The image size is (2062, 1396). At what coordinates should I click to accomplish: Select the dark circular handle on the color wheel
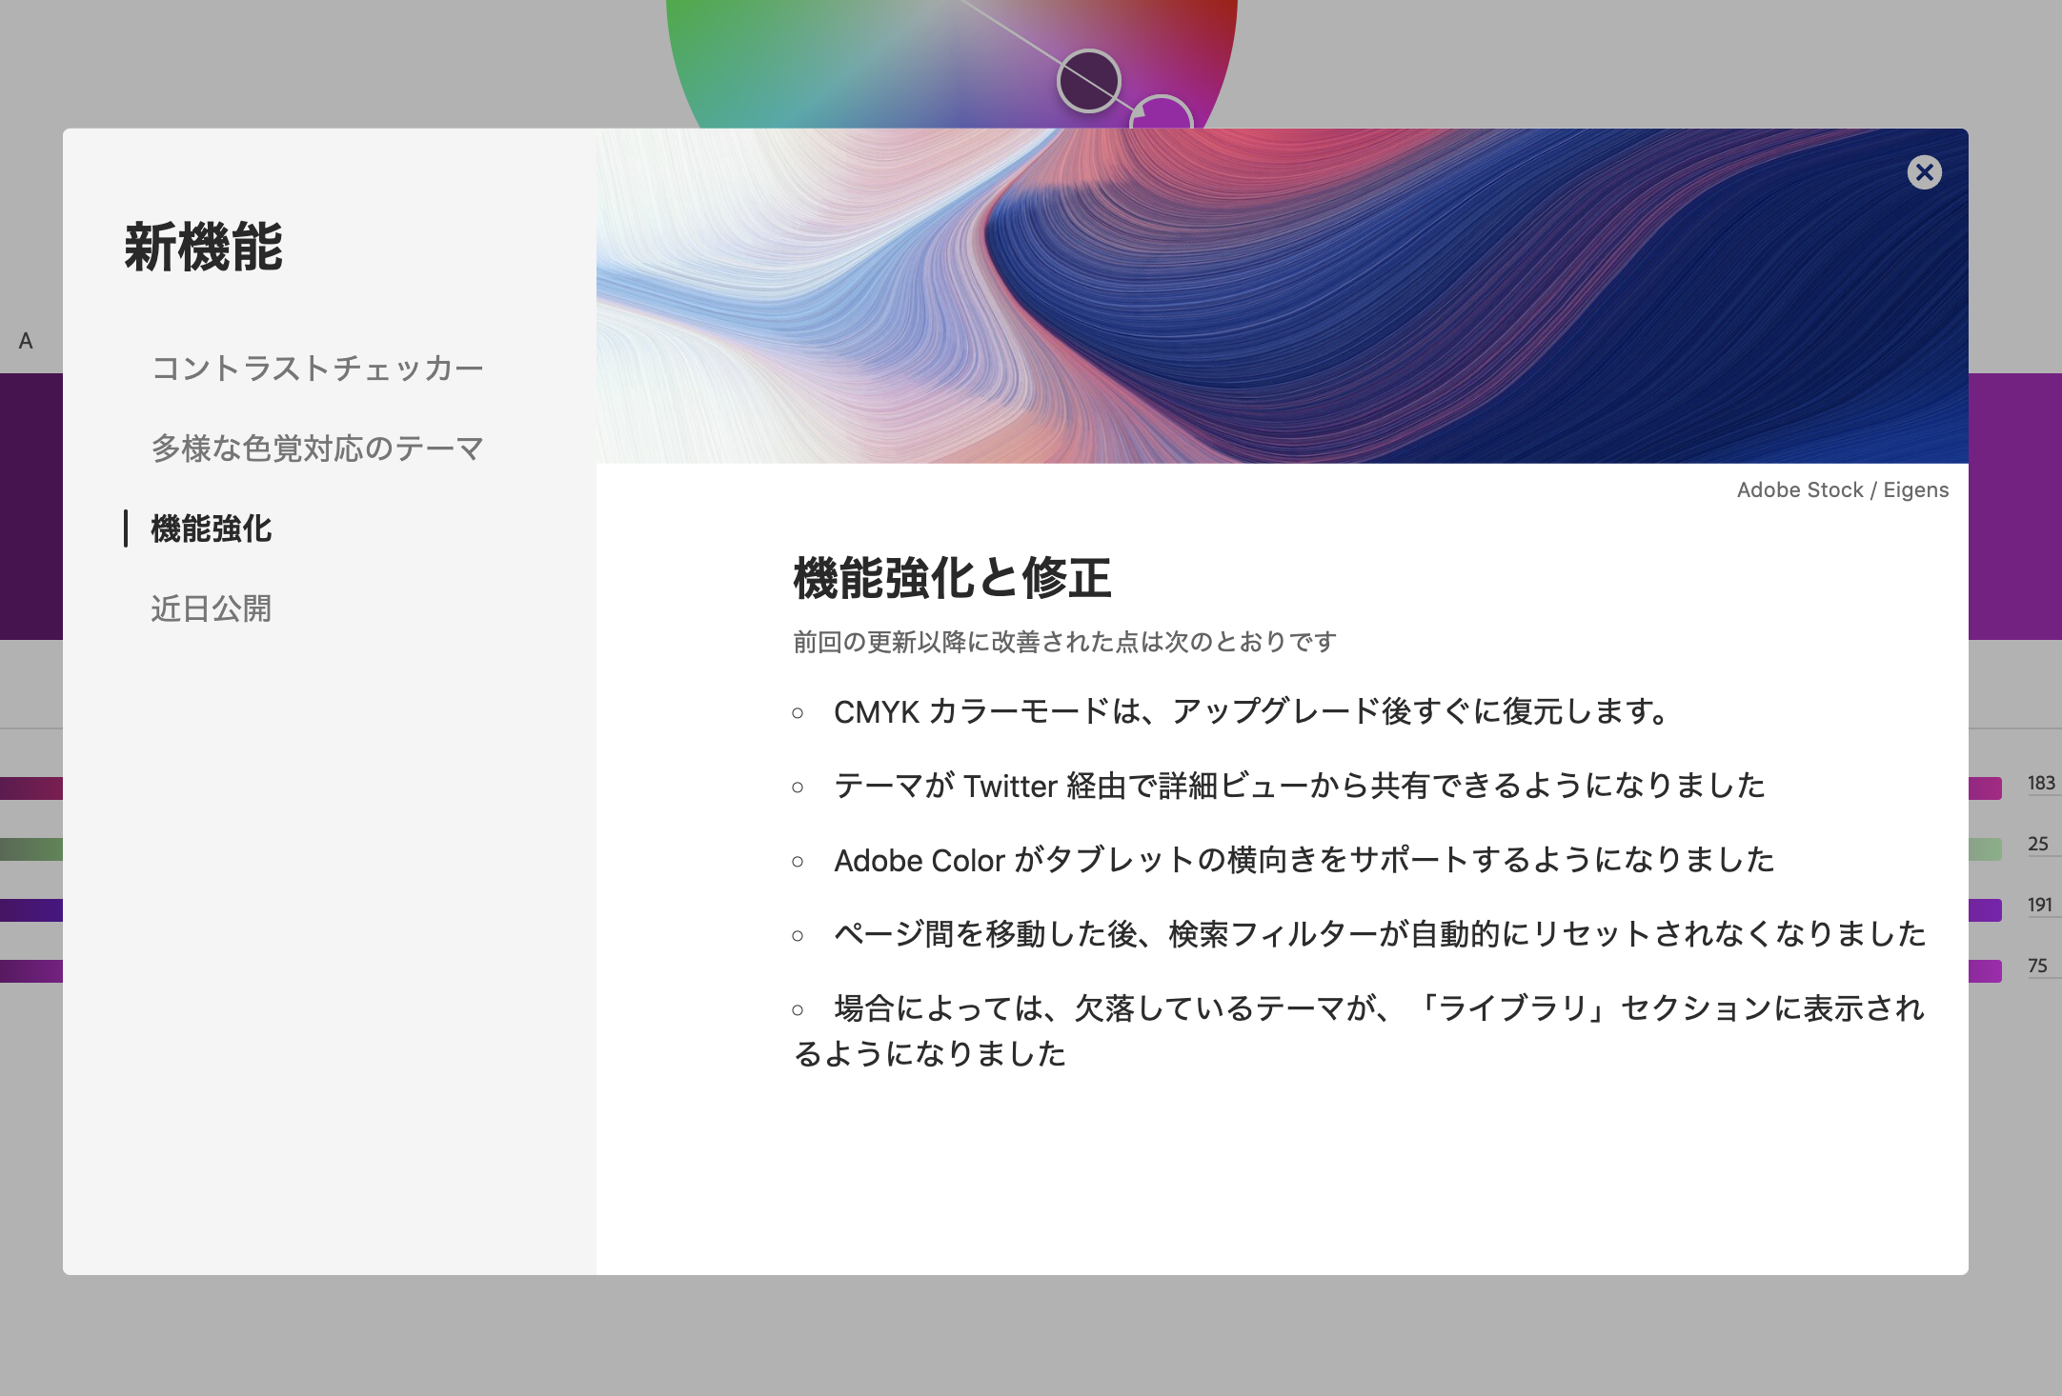[1087, 81]
